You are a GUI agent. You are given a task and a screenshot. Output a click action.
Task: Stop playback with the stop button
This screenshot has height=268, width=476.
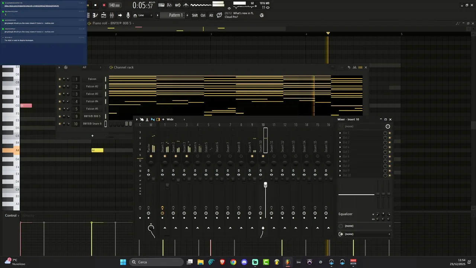tap(96, 5)
